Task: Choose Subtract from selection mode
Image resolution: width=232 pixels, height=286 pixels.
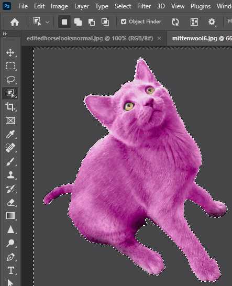Action: tap(92, 22)
